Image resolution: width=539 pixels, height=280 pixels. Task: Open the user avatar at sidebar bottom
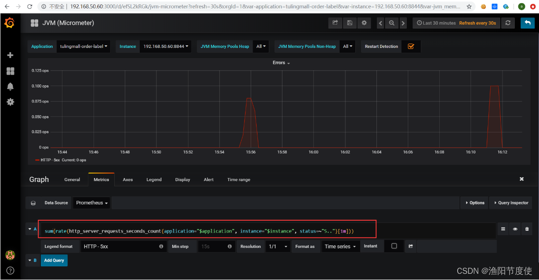tap(10, 255)
